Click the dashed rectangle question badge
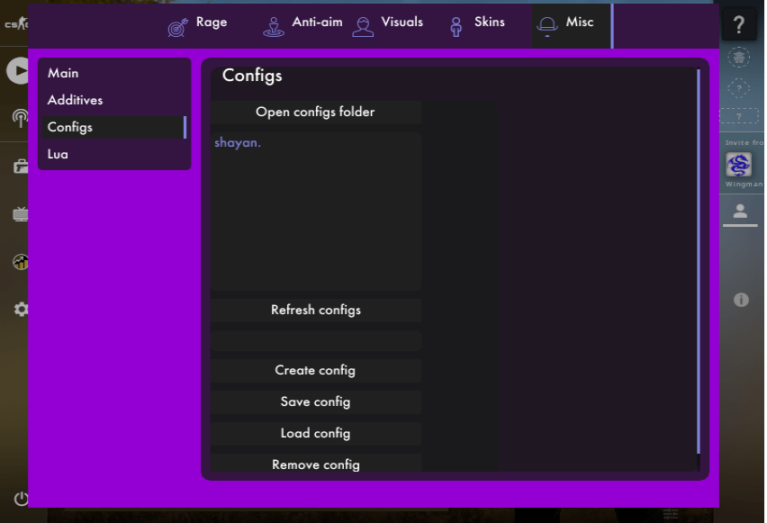The height and width of the screenshot is (523, 767). point(738,116)
